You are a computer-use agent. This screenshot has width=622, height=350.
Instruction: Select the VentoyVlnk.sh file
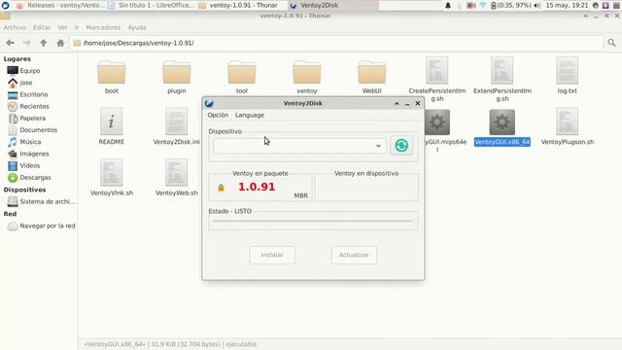[x=112, y=178]
